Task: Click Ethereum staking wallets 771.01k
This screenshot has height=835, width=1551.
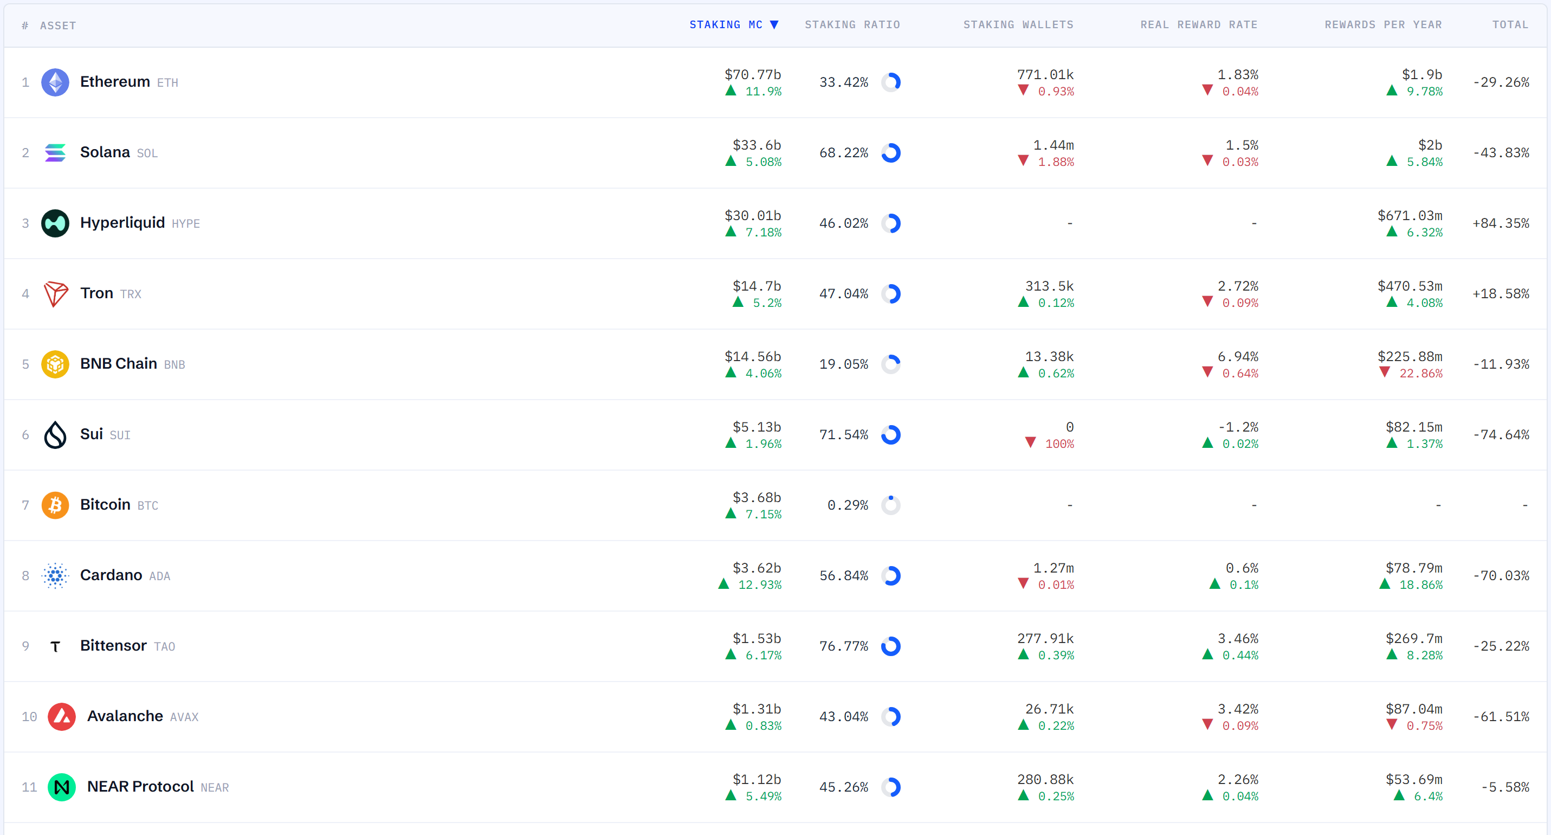Action: [x=1045, y=75]
